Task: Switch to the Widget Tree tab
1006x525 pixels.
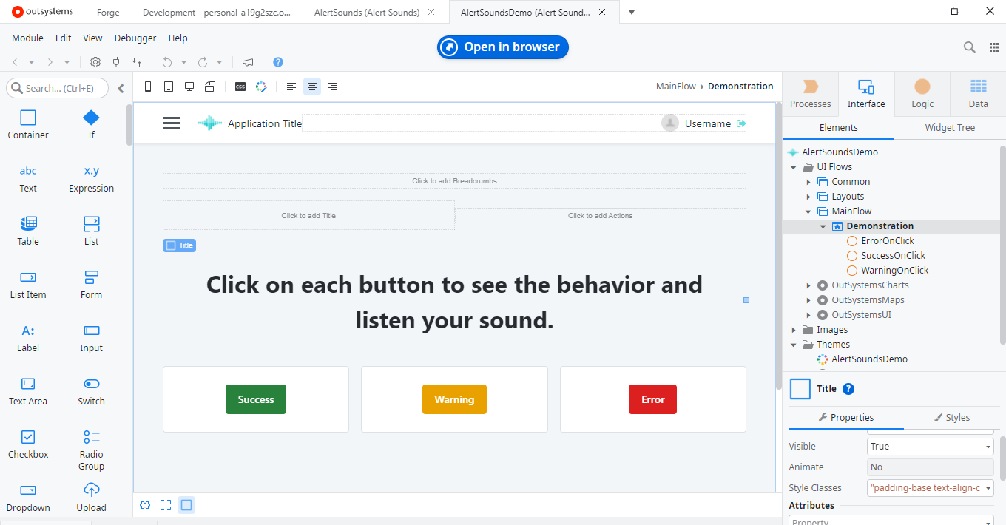Action: 950,128
